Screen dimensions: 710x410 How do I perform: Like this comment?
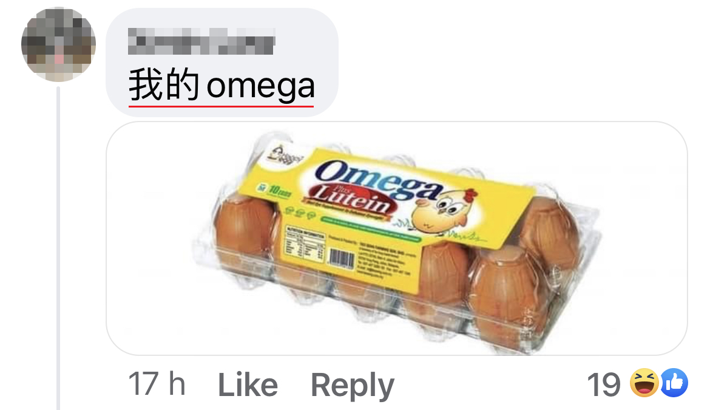[248, 385]
